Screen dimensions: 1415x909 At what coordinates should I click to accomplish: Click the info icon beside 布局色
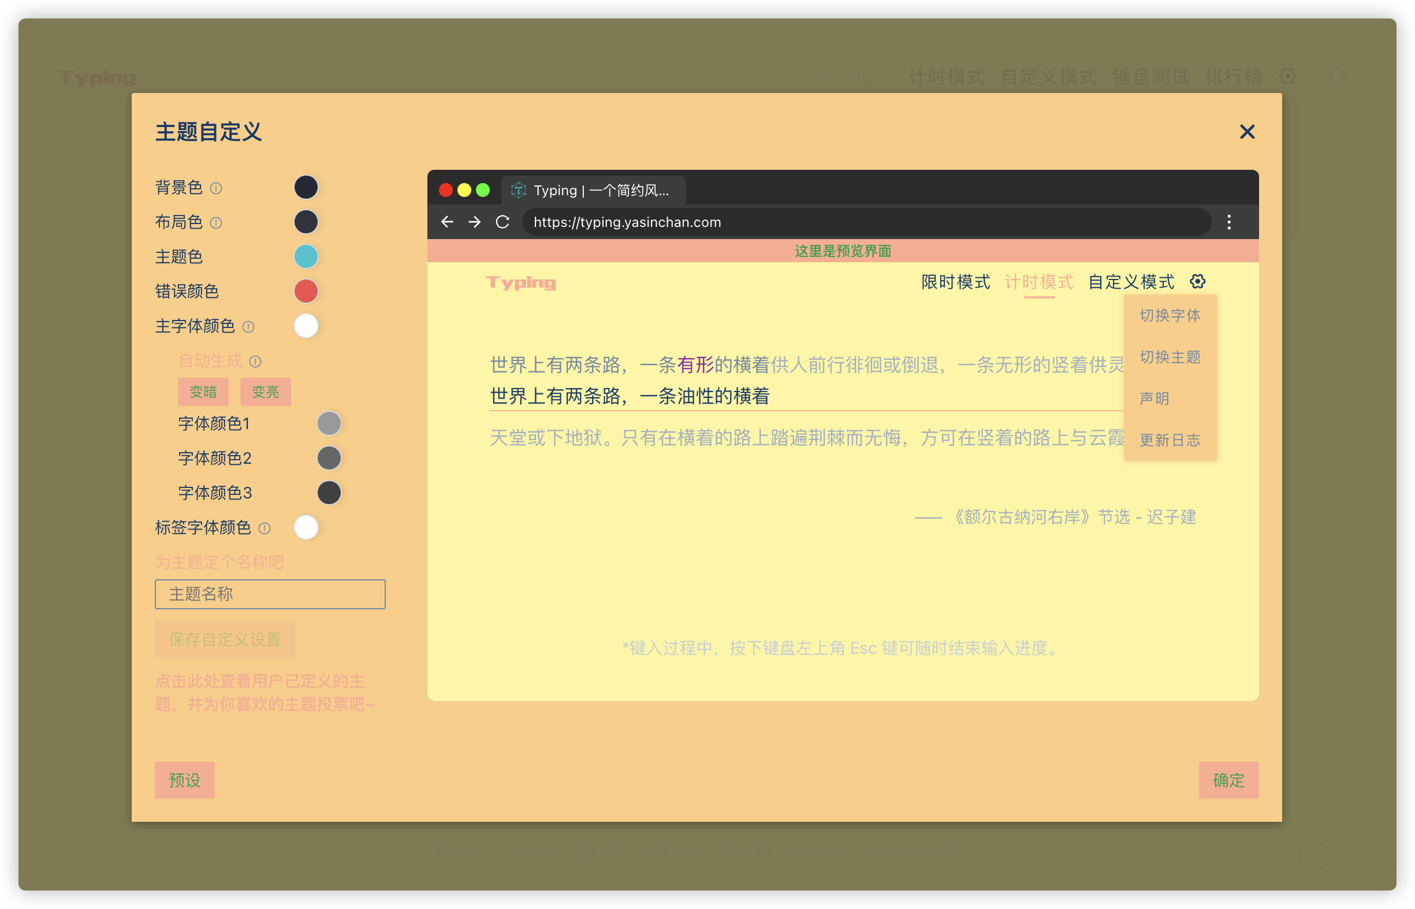pos(216,223)
